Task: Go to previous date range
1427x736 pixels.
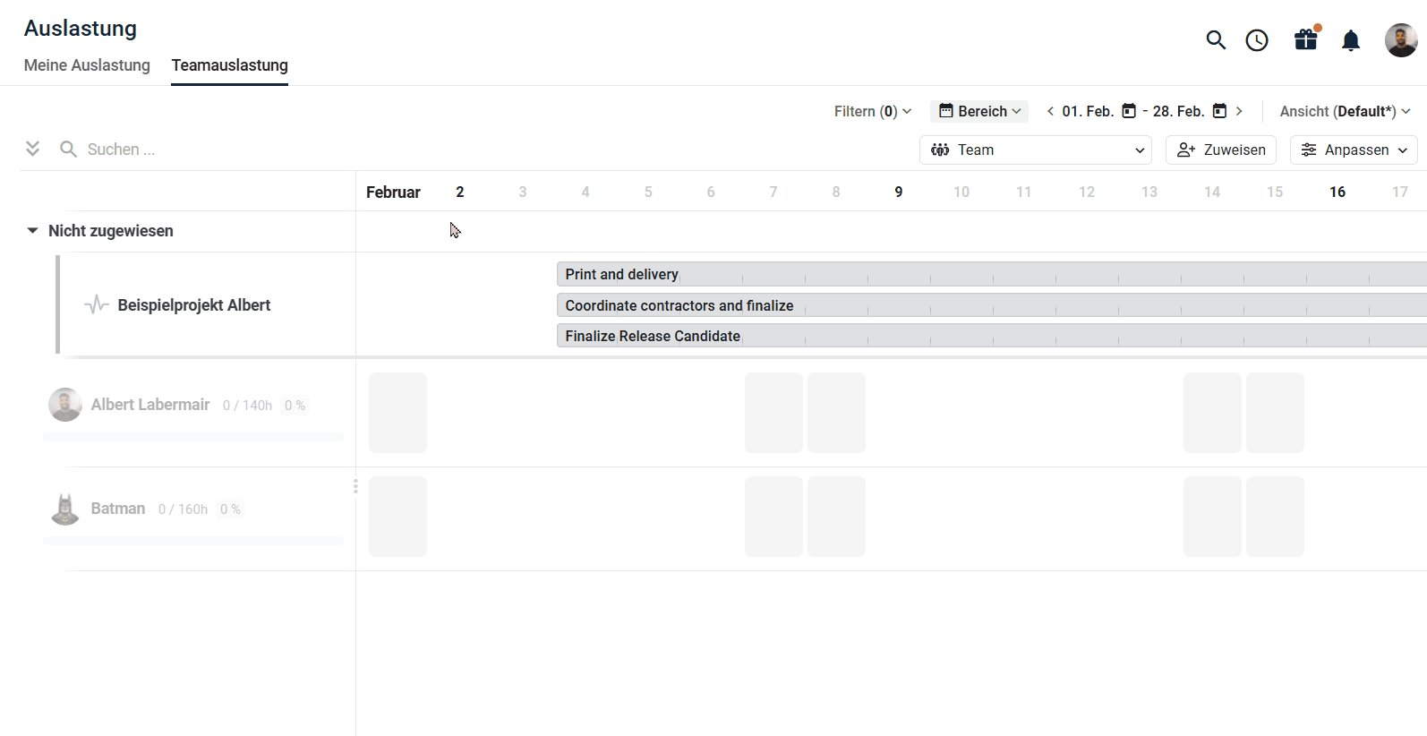Action: pyautogui.click(x=1050, y=111)
